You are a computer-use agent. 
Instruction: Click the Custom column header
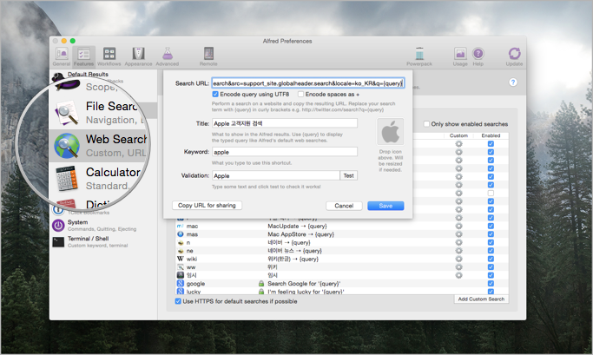(x=458, y=135)
